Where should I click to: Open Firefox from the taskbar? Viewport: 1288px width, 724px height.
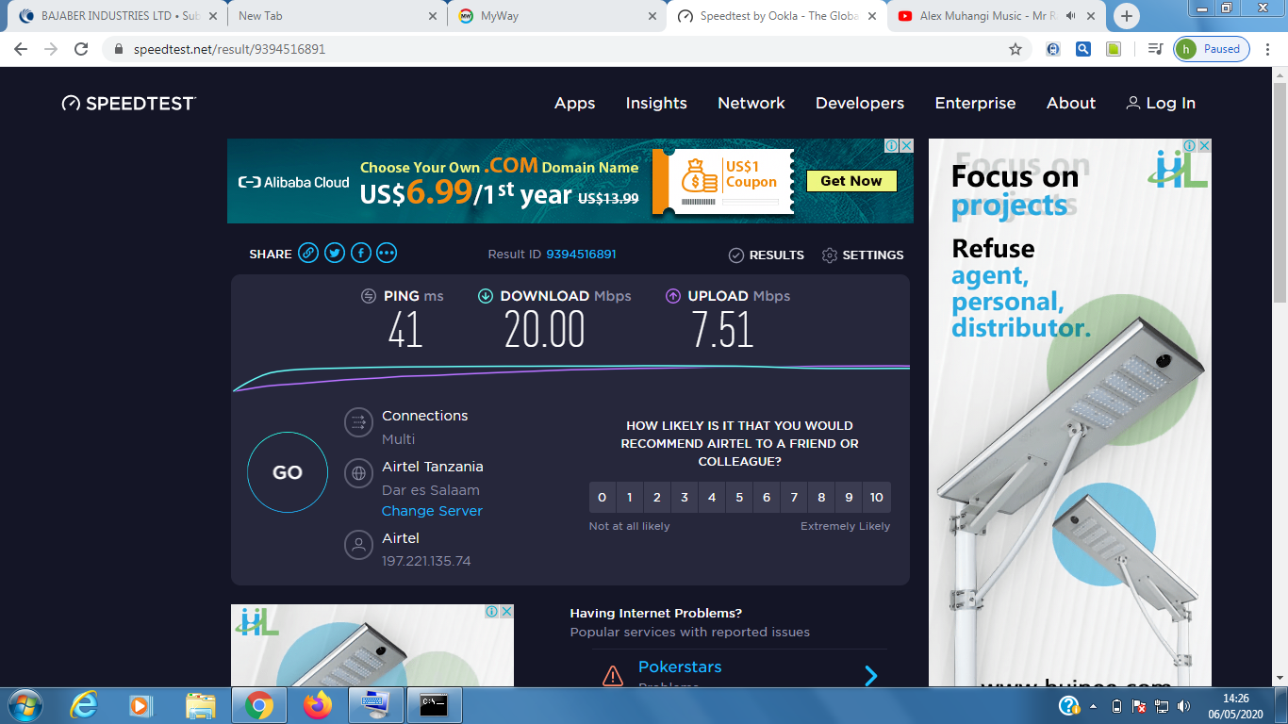point(318,704)
